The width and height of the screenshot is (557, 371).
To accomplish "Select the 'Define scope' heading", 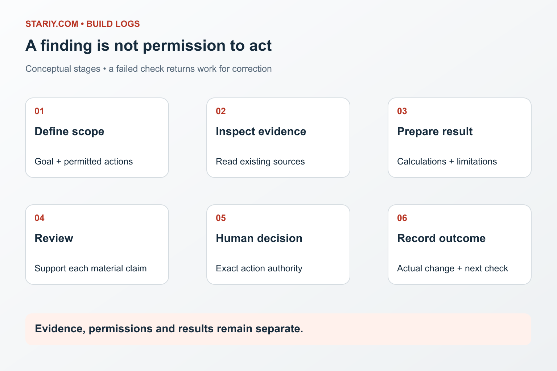I will pos(69,132).
